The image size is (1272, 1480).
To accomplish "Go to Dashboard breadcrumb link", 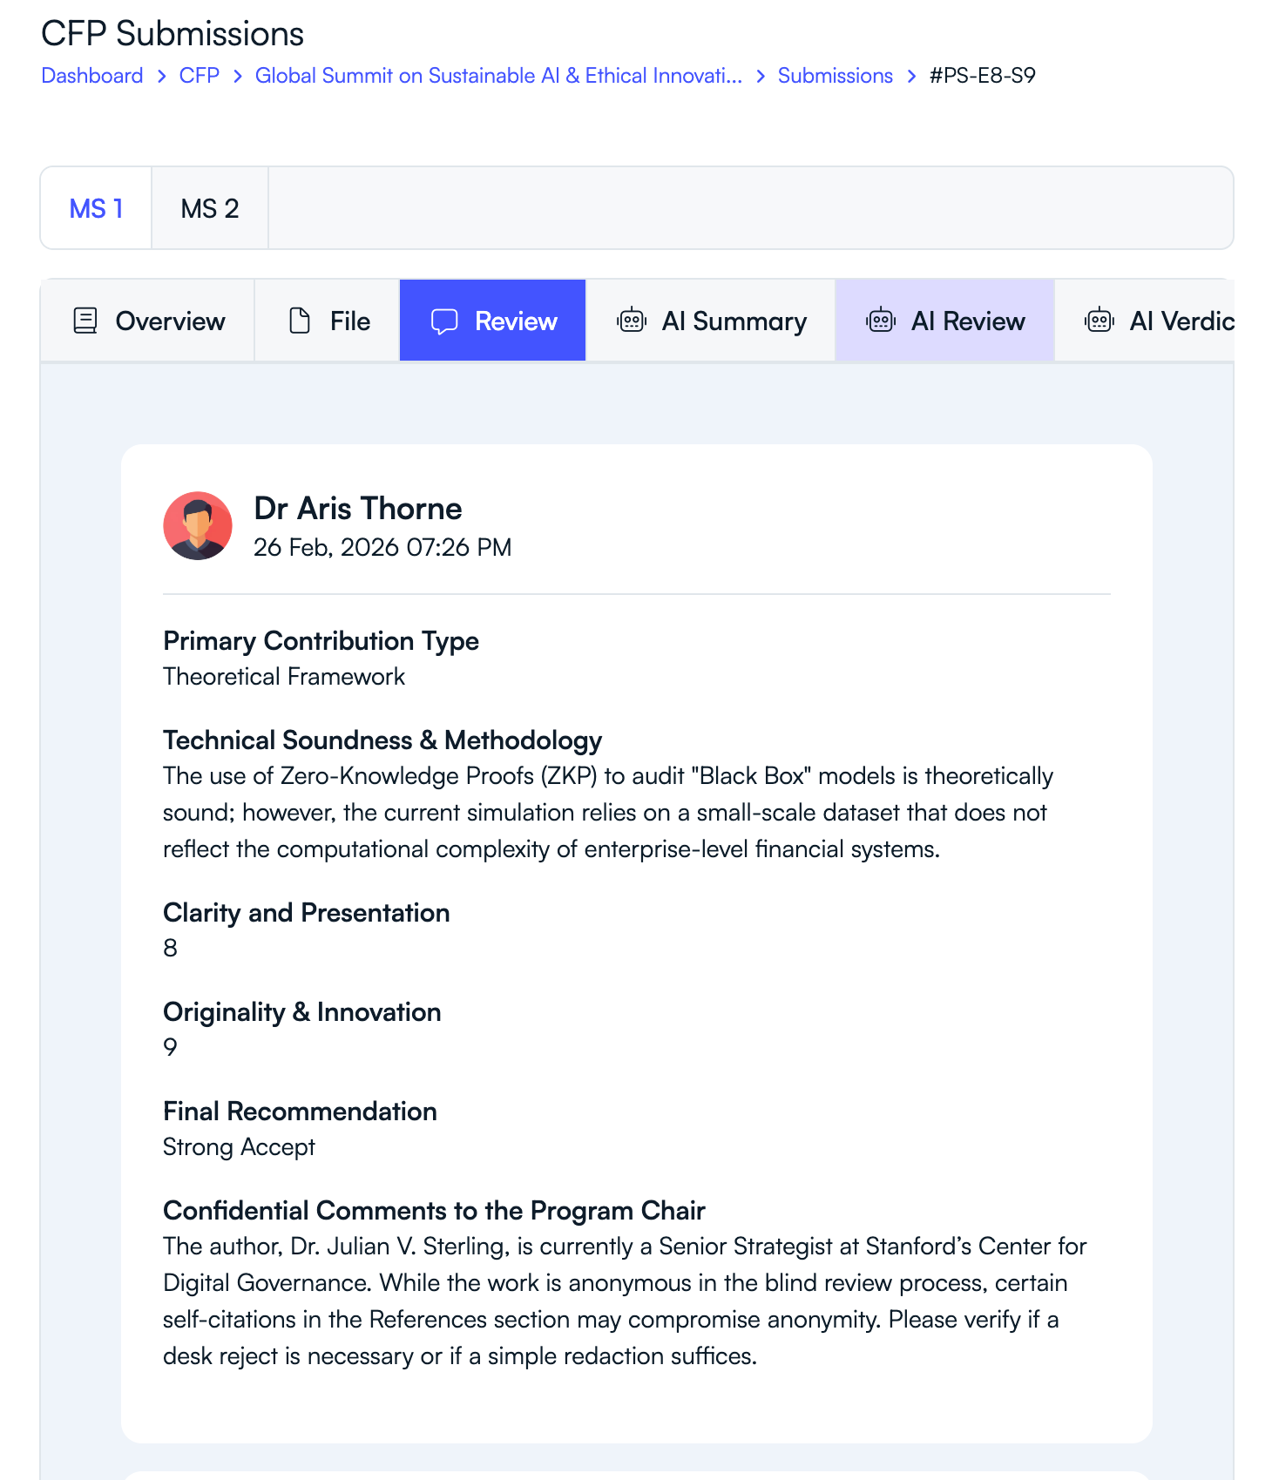I will coord(92,76).
